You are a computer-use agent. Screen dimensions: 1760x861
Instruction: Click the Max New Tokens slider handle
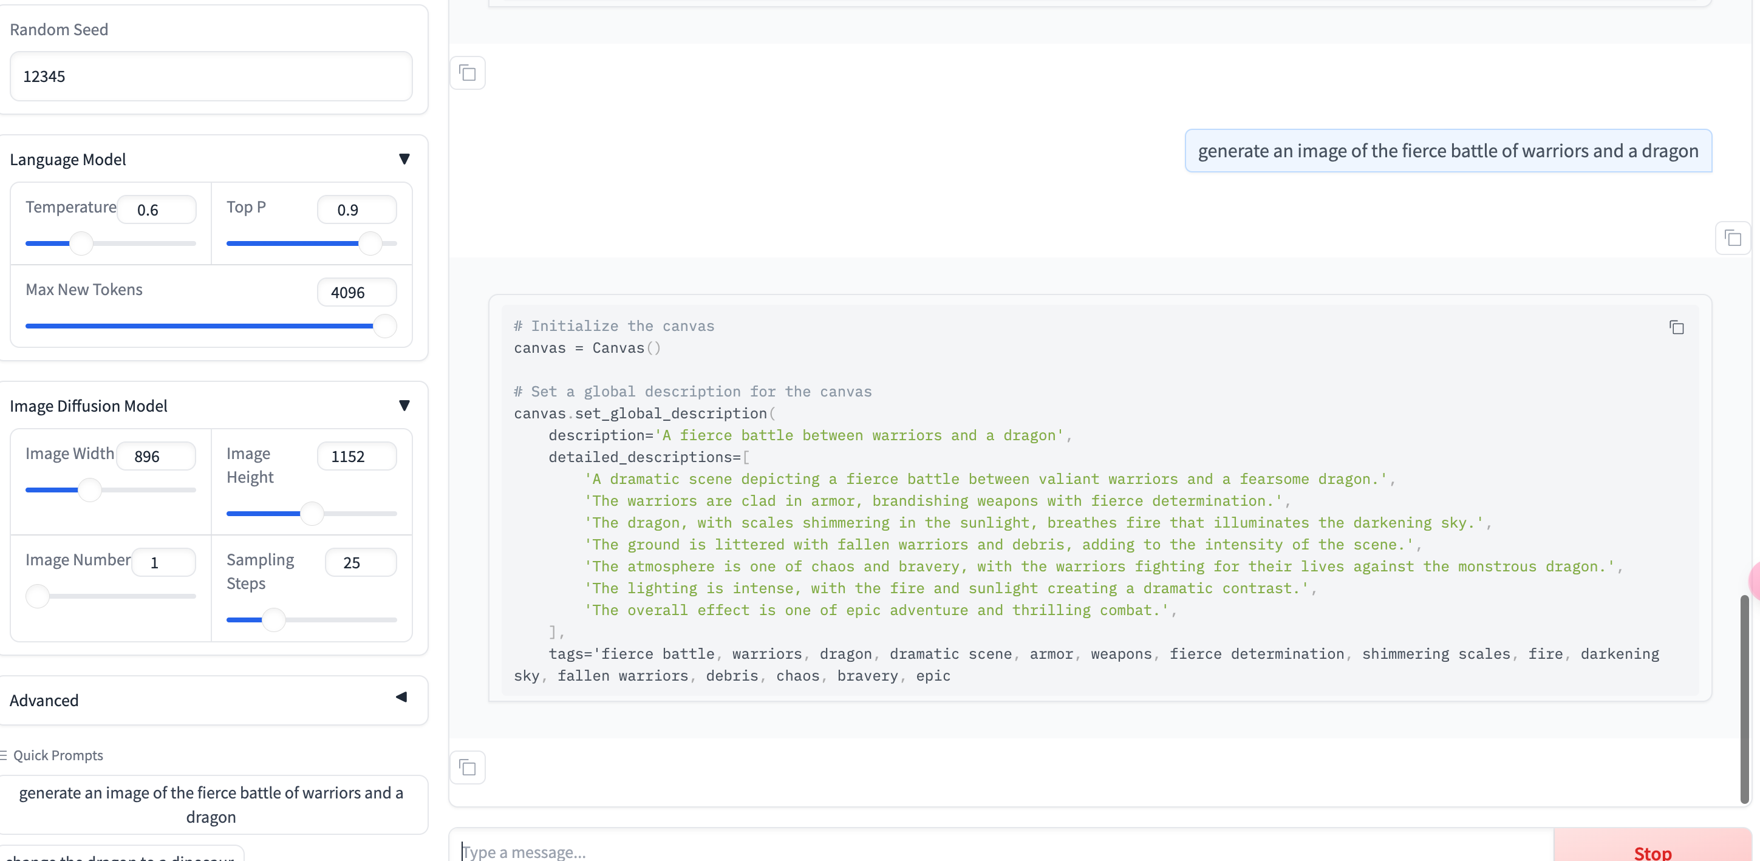pyautogui.click(x=384, y=326)
